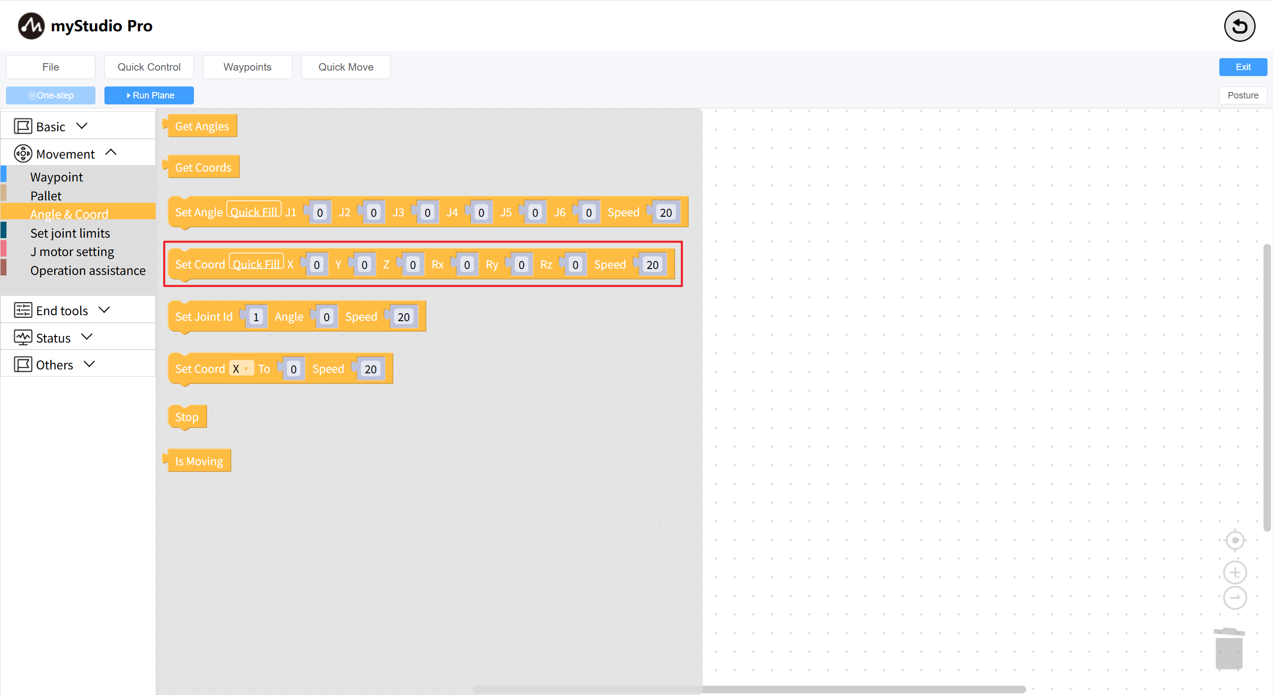Click the Speed field in Set Joint Id block
Image resolution: width=1273 pixels, height=695 pixels.
point(403,317)
